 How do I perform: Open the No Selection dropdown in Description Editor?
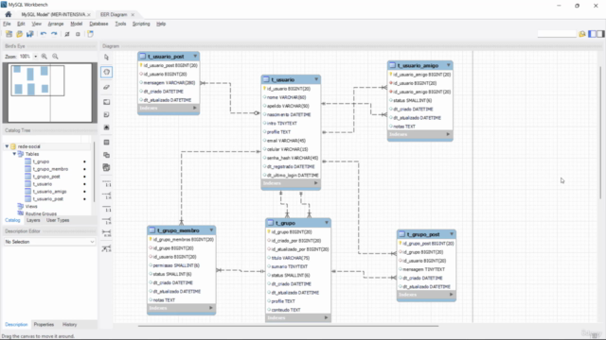[49, 242]
